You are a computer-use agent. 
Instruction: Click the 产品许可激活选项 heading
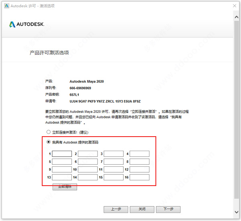click(x=49, y=53)
